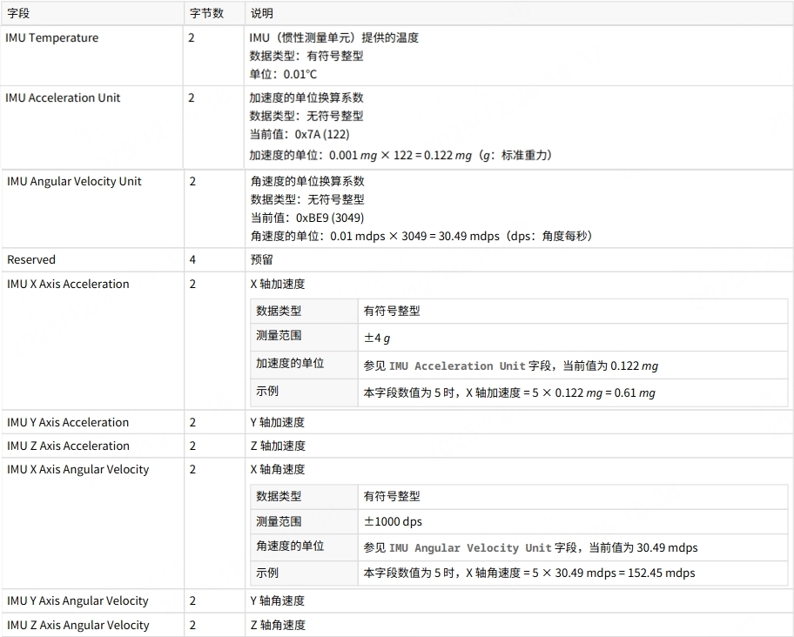Click the IMU Z Axis Angular Velocity row label
The width and height of the screenshot is (794, 637).
coord(77,626)
